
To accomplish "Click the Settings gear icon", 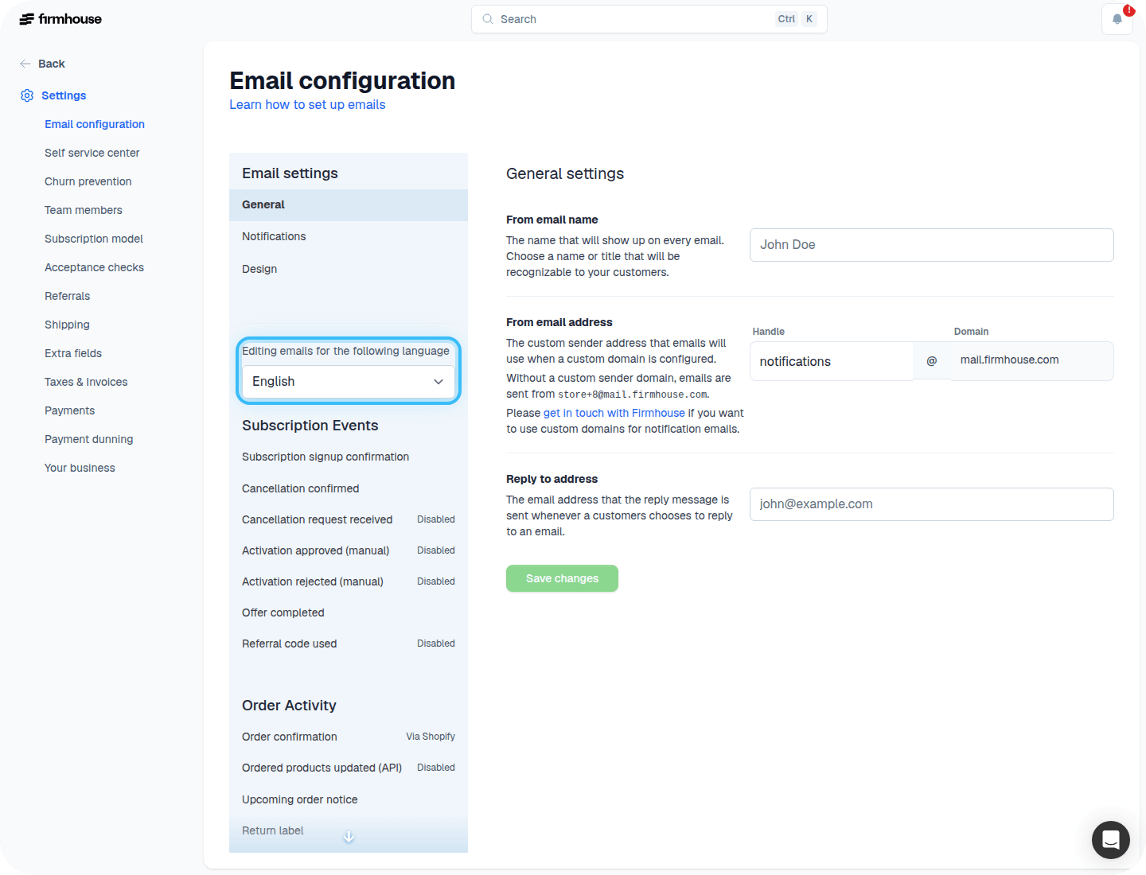I will pyautogui.click(x=27, y=95).
